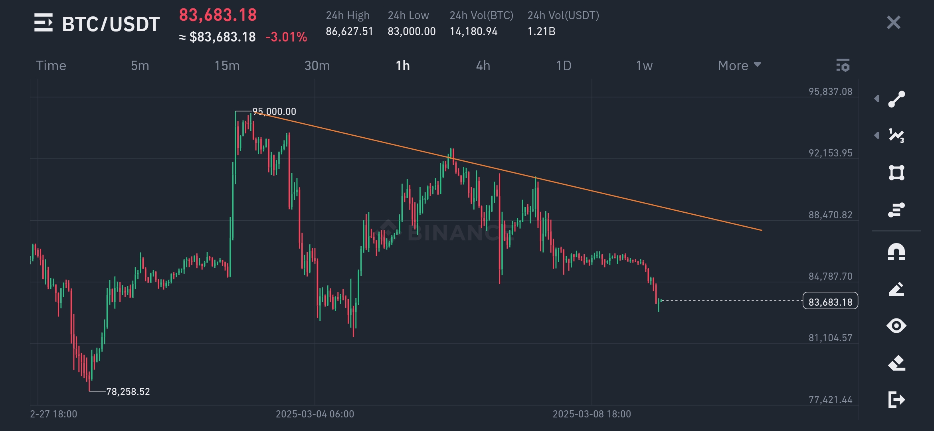Expand wave pattern tool variants arrow
934x431 pixels.
click(x=877, y=135)
